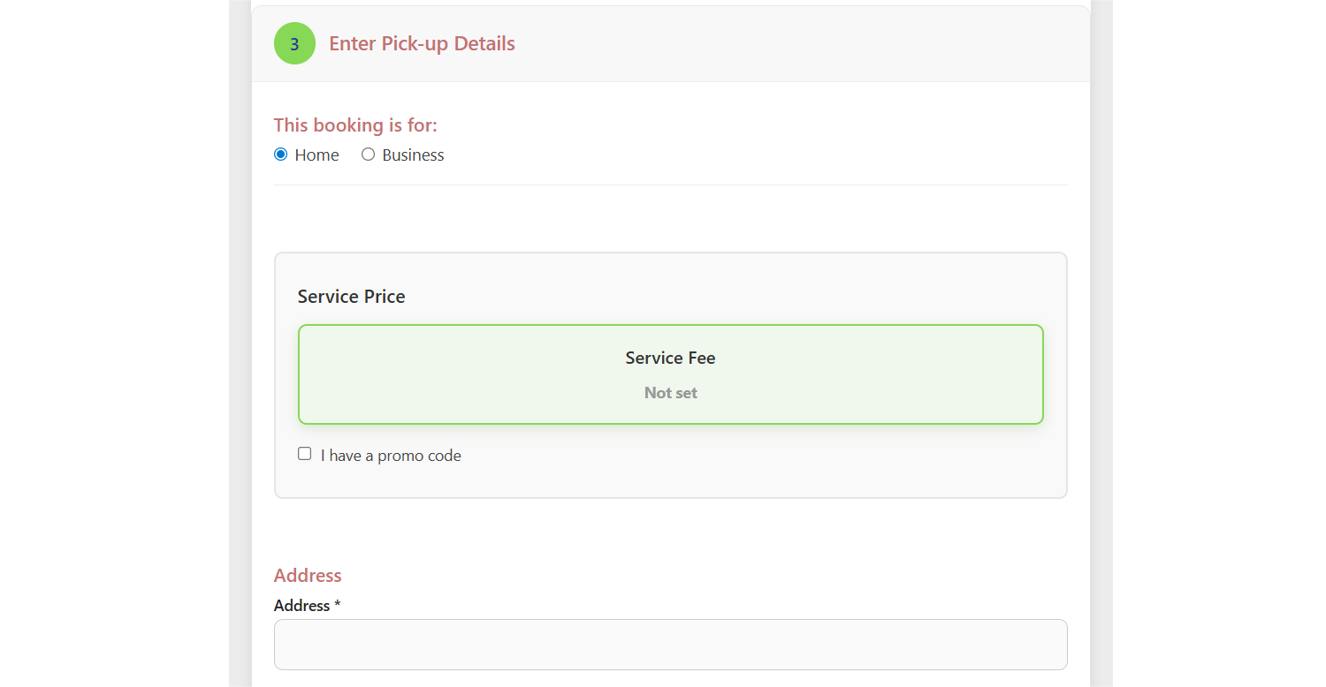
Task: Choose the Business radio button
Action: click(x=369, y=155)
